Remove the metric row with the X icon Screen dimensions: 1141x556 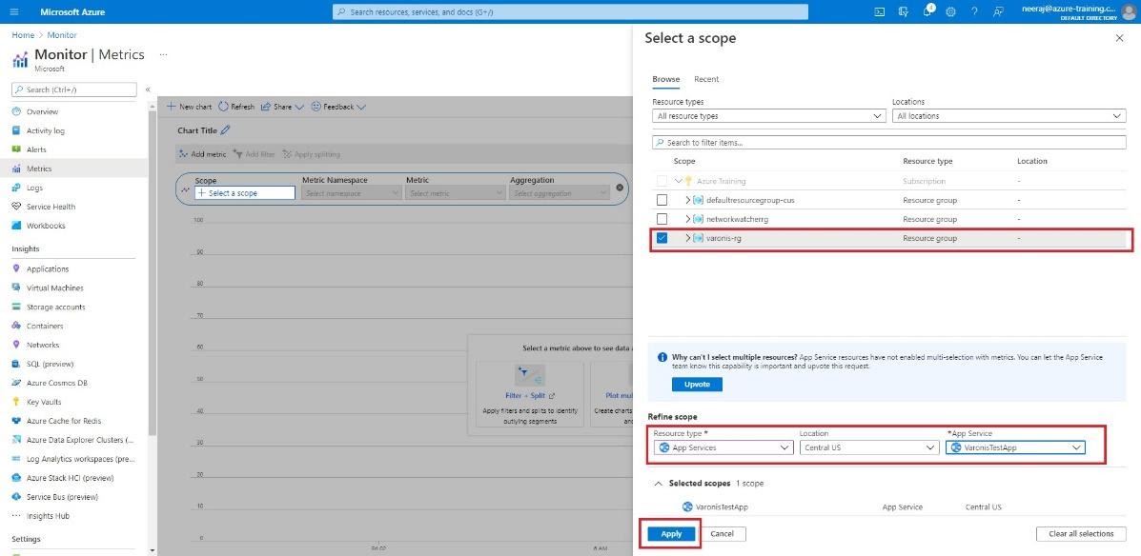[621, 188]
